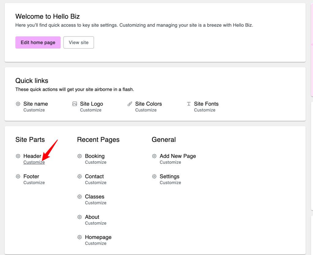Select the Site Fonts title
The height and width of the screenshot is (255, 313).
[206, 104]
